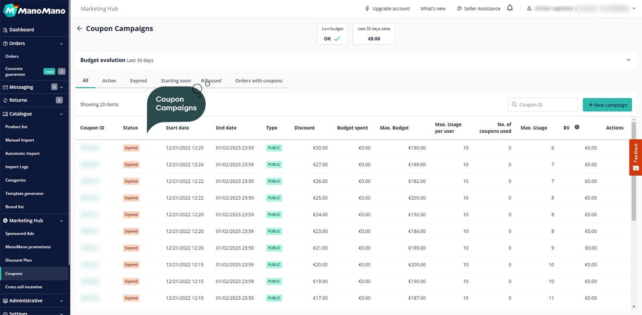Click the BV info icon

[x=577, y=127]
